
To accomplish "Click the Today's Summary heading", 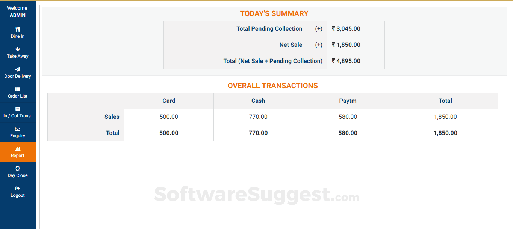I will [274, 14].
